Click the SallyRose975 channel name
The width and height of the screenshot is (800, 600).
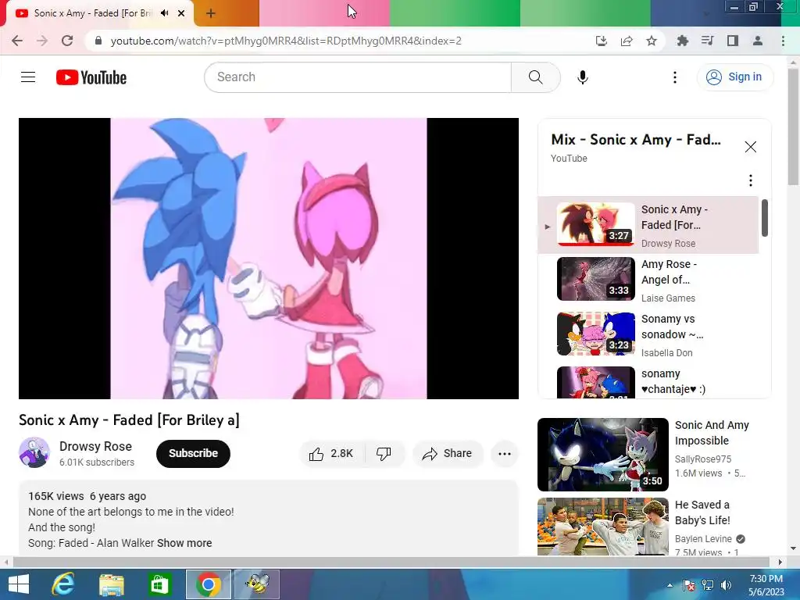pos(703,459)
